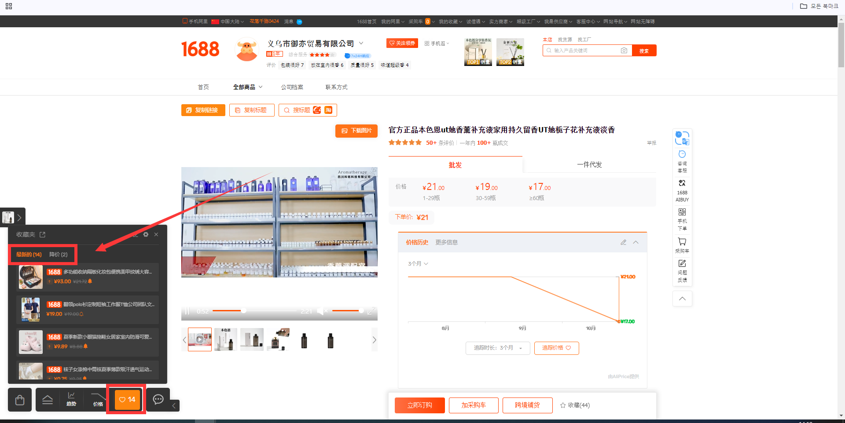Click the edit pencil icon in price history header

coord(624,242)
